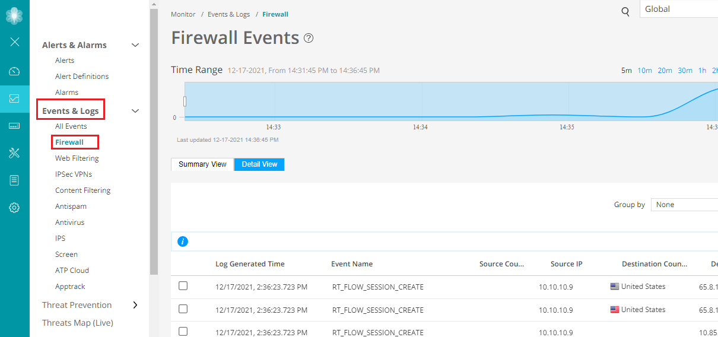This screenshot has height=337, width=718.
Task: Collapse the Alerts & Alarms section
Action: tap(135, 45)
